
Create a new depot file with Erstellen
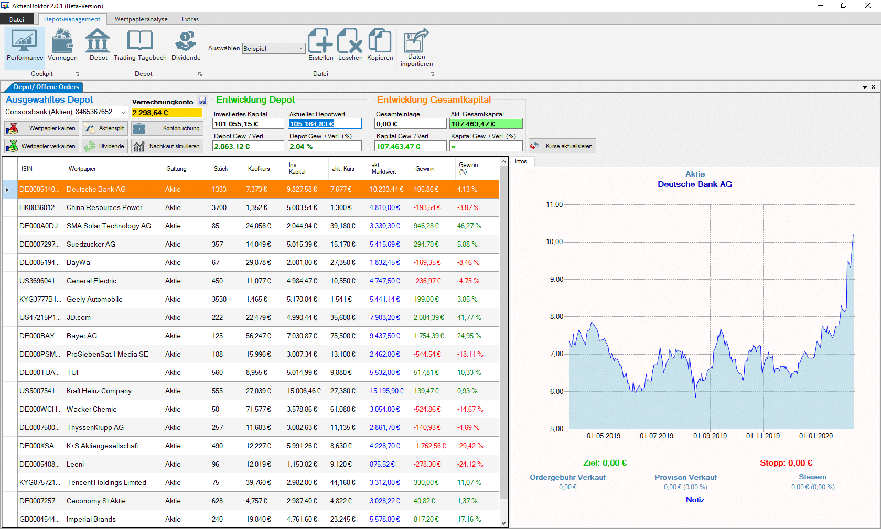pyautogui.click(x=320, y=45)
